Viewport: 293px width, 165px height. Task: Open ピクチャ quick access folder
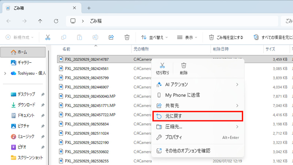click(x=23, y=126)
